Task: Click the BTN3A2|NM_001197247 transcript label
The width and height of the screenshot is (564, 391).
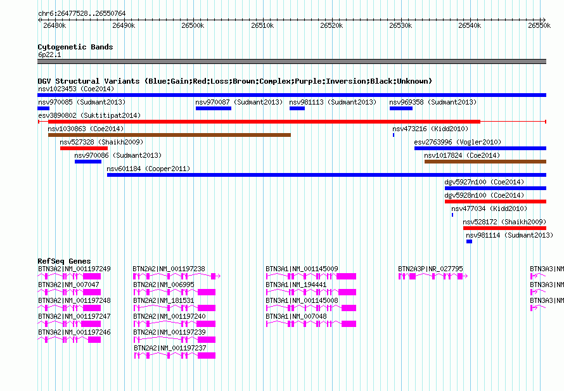Action: click(x=74, y=316)
